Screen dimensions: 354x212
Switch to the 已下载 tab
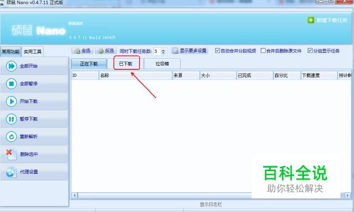125,64
